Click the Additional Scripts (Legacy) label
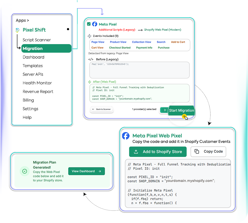 point(117,30)
